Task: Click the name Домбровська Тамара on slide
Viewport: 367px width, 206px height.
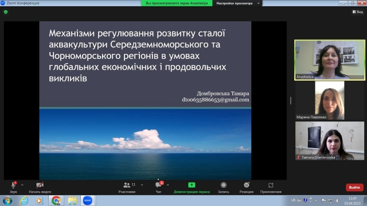Action: [223, 93]
